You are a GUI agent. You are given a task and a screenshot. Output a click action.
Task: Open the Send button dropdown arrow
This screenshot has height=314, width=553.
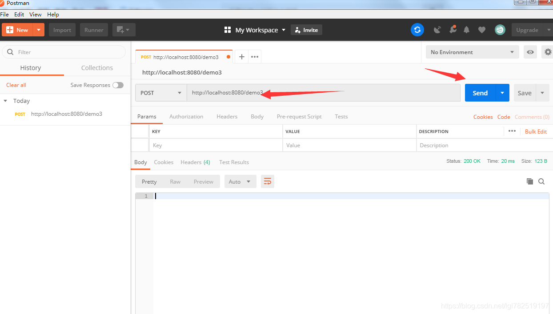pyautogui.click(x=502, y=93)
